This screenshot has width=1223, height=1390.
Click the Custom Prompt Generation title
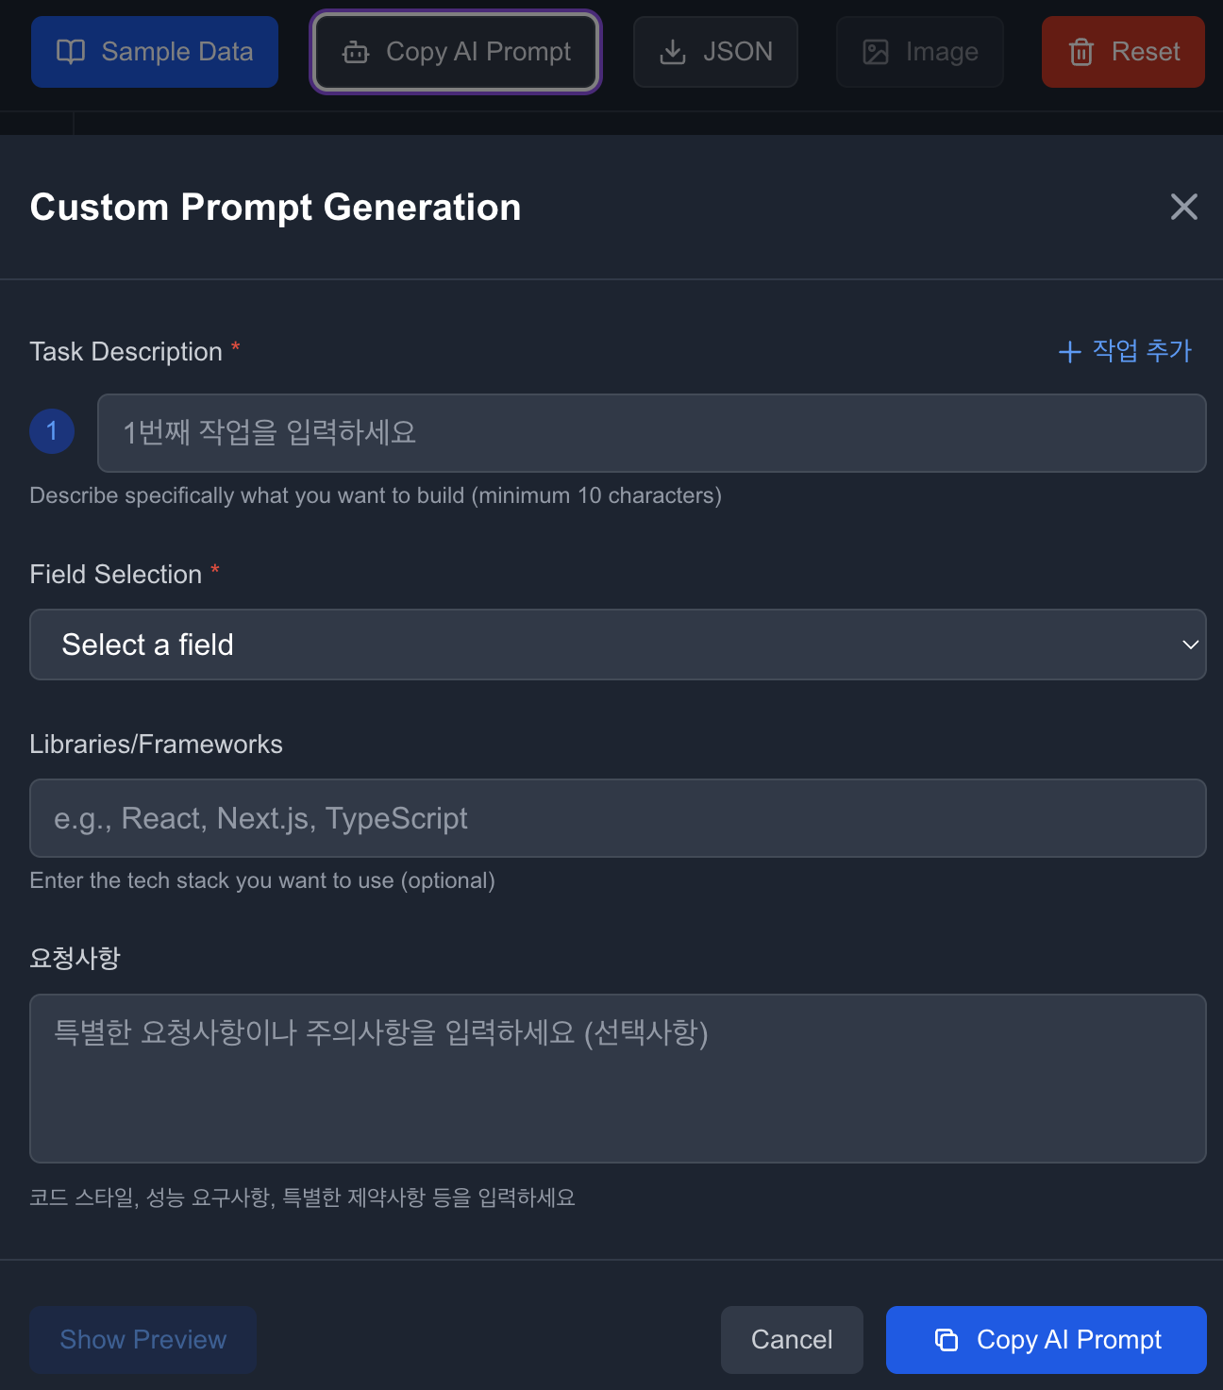point(276,207)
